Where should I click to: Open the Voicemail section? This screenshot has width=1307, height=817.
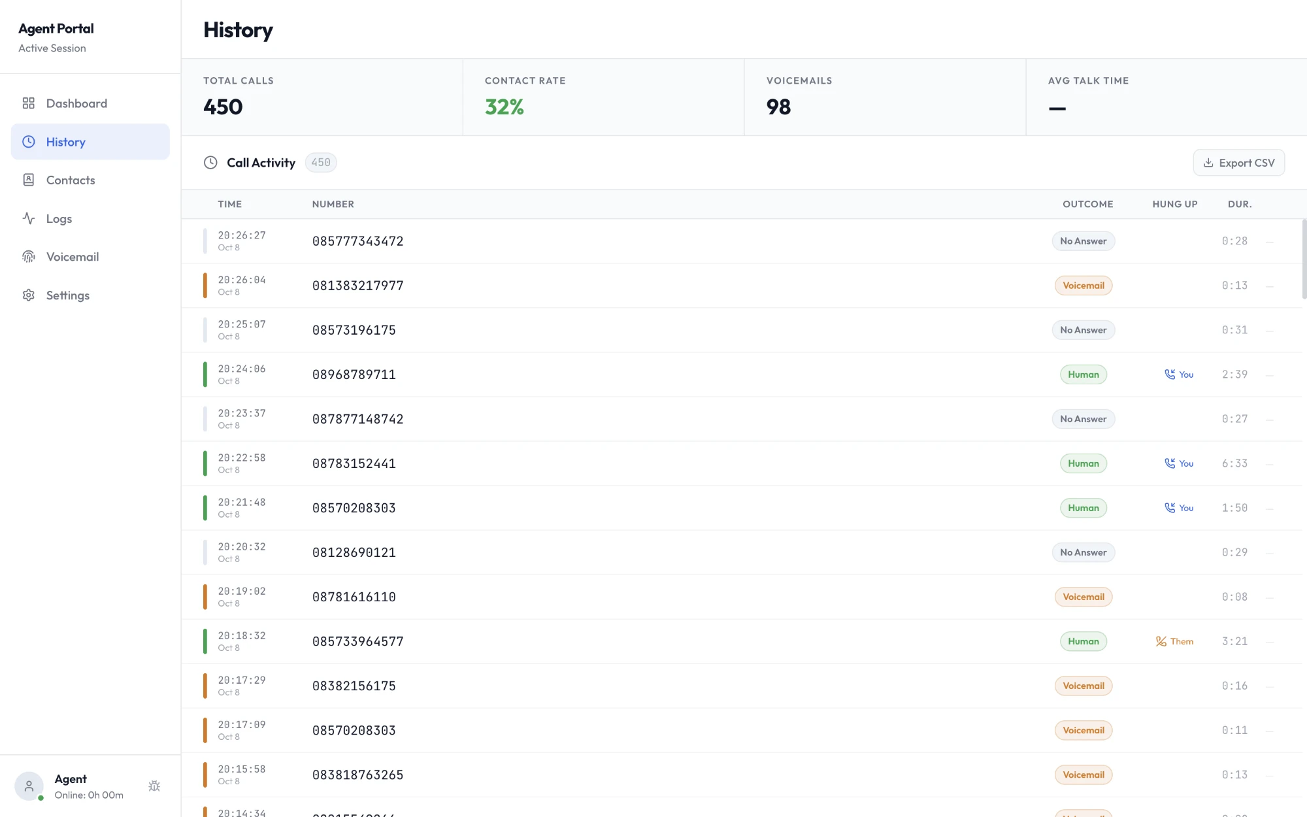[x=90, y=257]
